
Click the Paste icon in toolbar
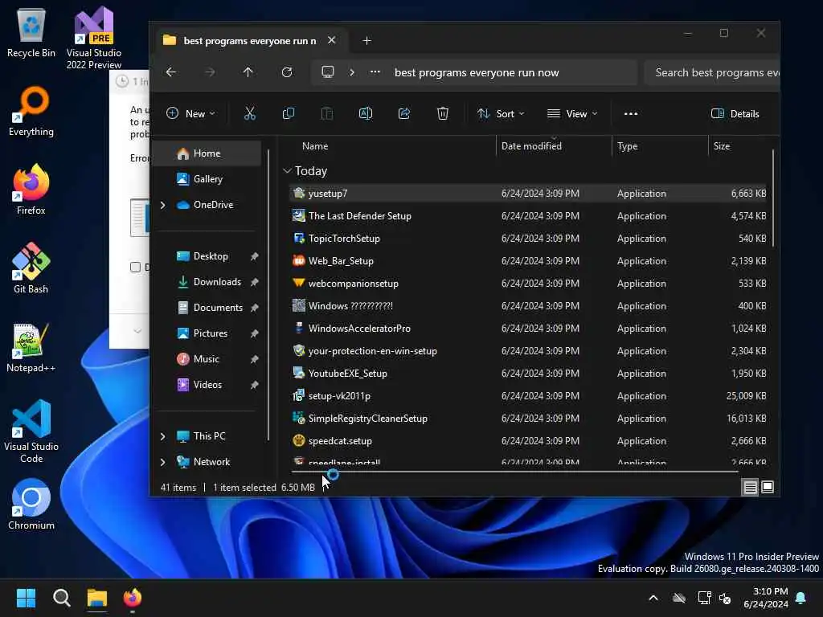pyautogui.click(x=326, y=113)
